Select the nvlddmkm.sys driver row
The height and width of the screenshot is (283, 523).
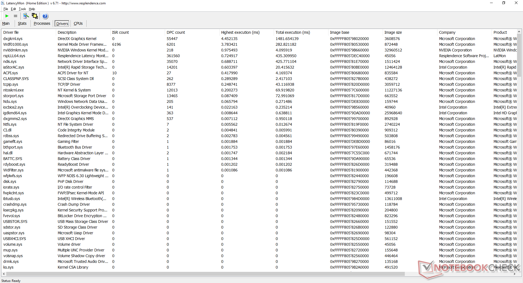coord(259,50)
